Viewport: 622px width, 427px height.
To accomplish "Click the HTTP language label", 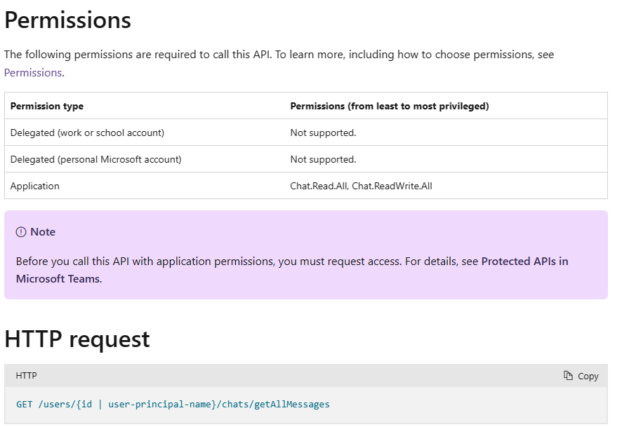I will 26,376.
